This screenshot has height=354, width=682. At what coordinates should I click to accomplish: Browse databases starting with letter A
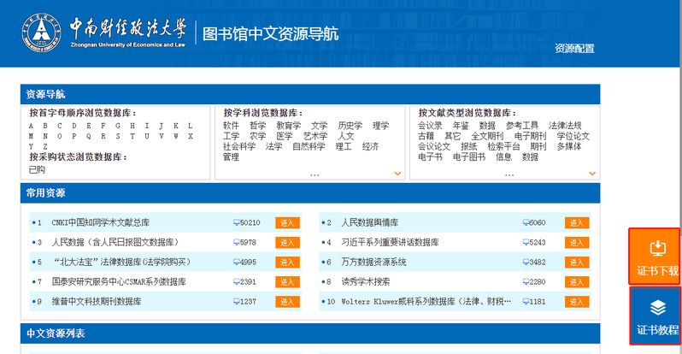point(31,126)
